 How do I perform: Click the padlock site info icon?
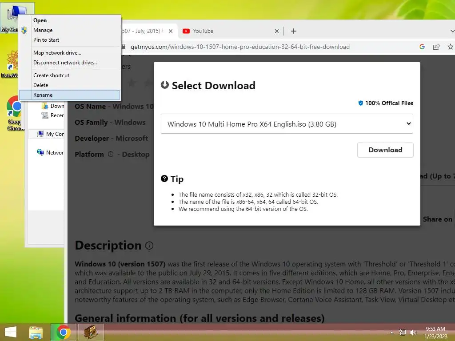[124, 47]
